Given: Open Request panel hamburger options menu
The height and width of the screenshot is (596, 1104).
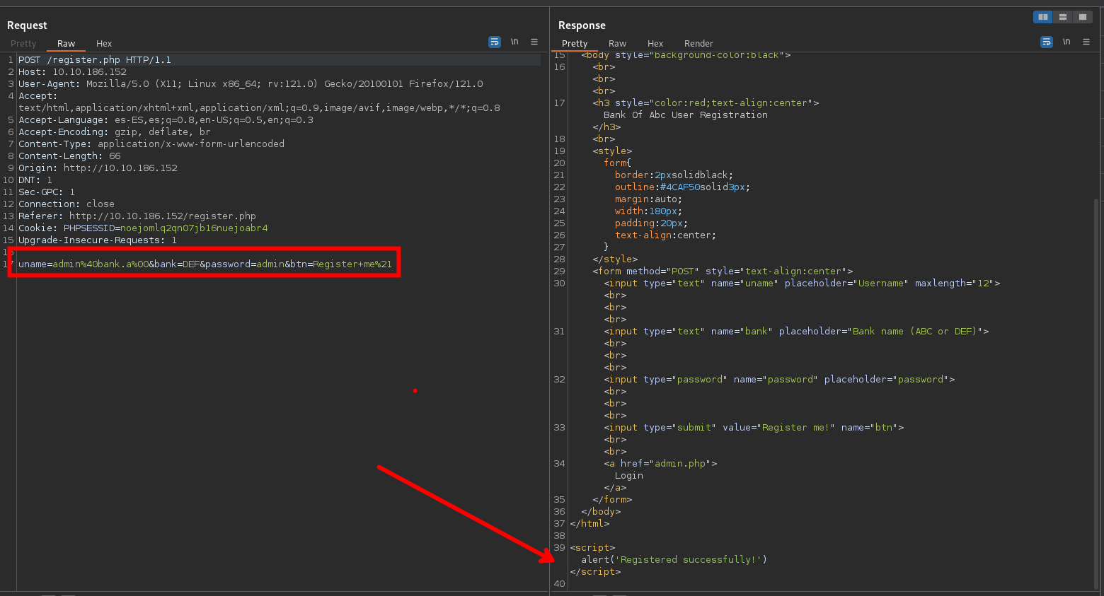Looking at the screenshot, I should 534,42.
